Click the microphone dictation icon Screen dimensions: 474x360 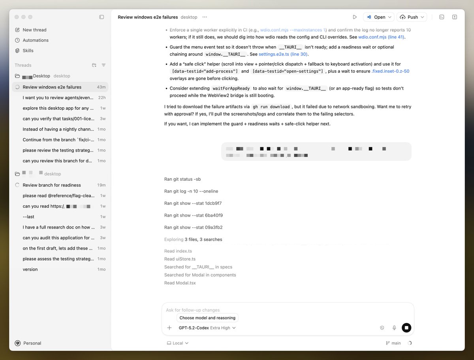(394, 328)
